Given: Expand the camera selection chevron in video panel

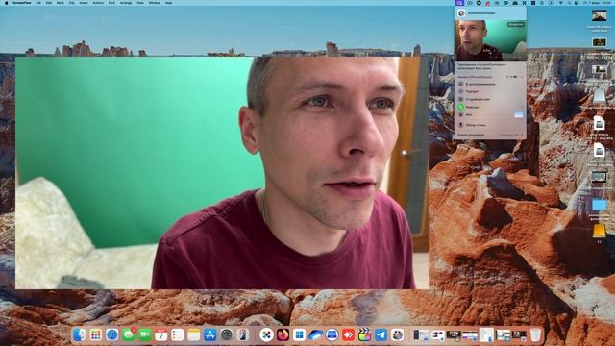Looking at the screenshot, I should pos(522,77).
